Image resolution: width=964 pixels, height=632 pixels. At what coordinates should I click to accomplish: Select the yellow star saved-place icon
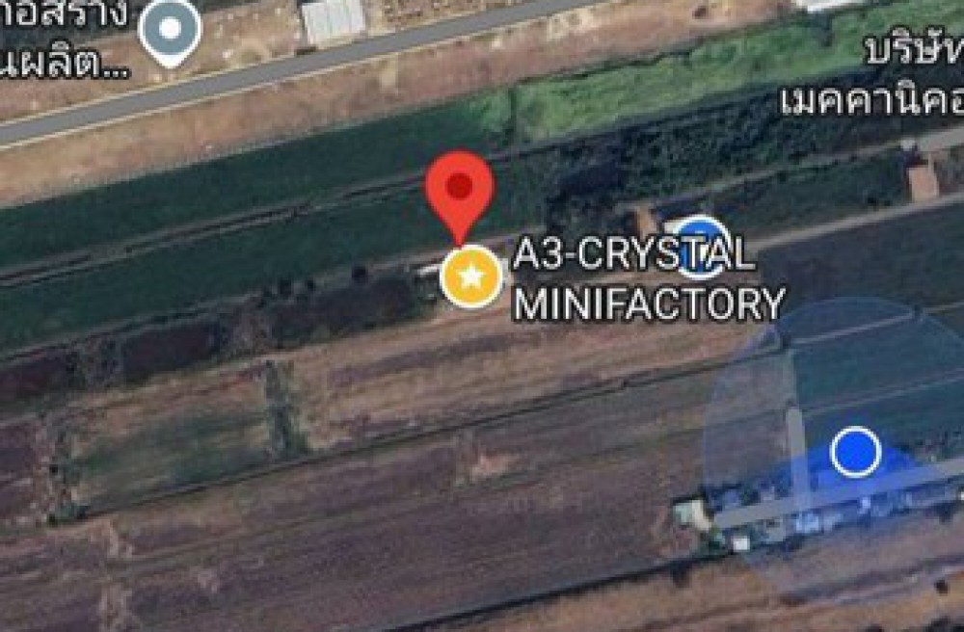tap(471, 276)
